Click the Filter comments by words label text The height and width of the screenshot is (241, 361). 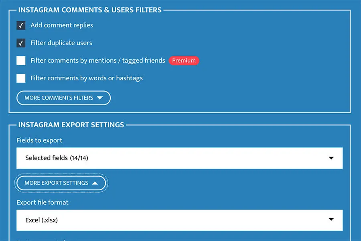87,78
